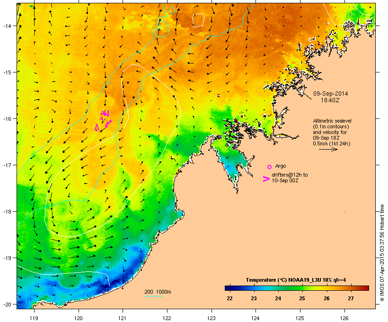
Task: Click the temperature color bar
Action: pyautogui.click(x=297, y=288)
